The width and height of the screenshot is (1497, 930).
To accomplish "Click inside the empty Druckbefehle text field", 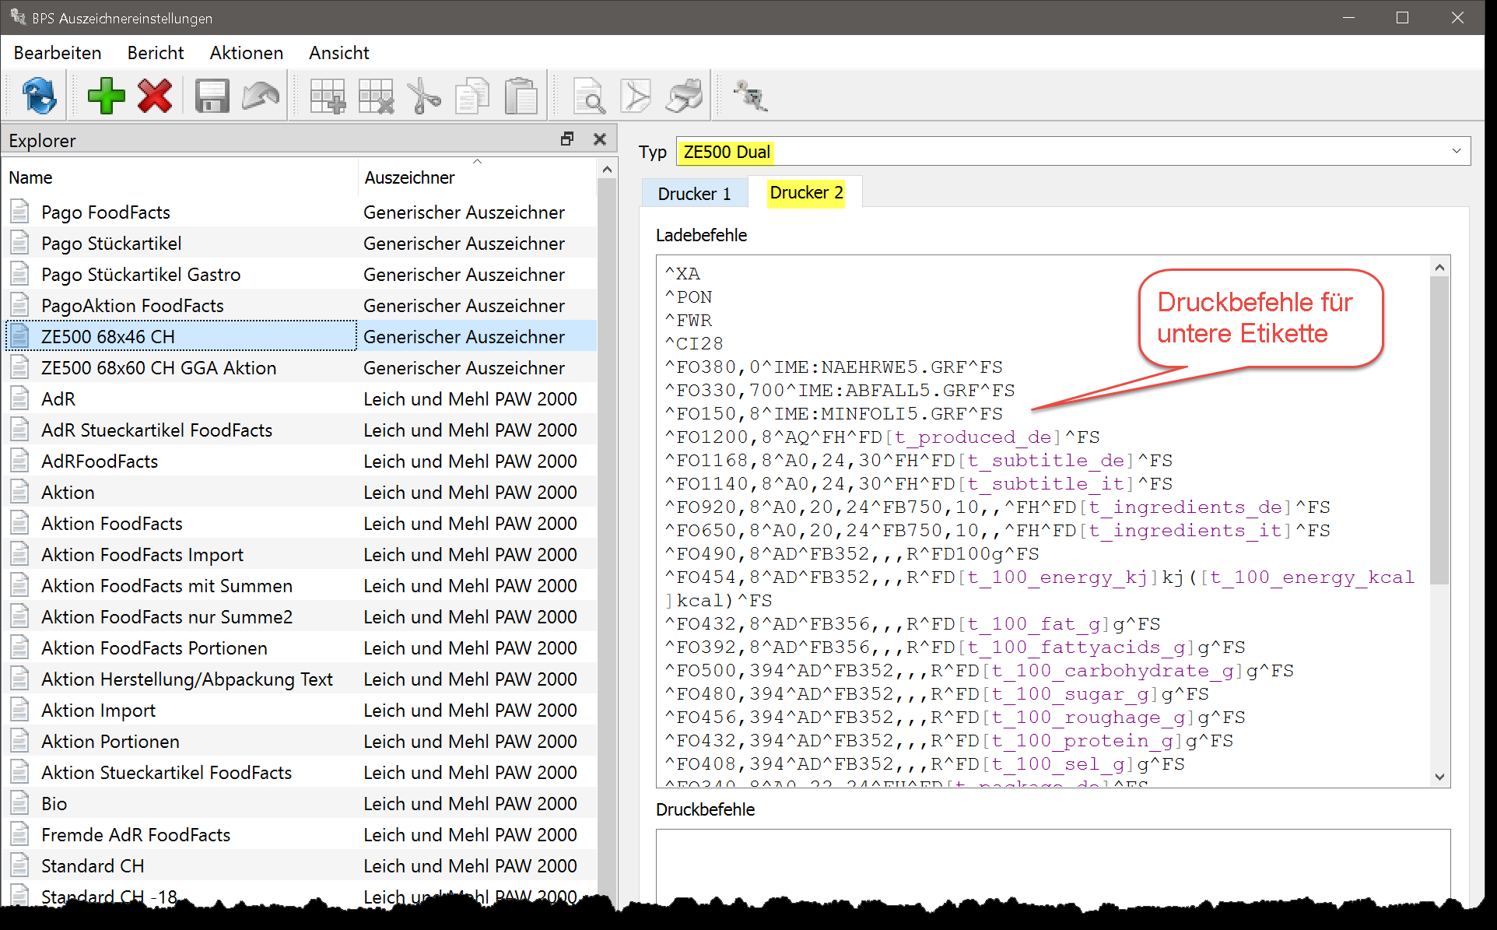I will click(x=1052, y=864).
